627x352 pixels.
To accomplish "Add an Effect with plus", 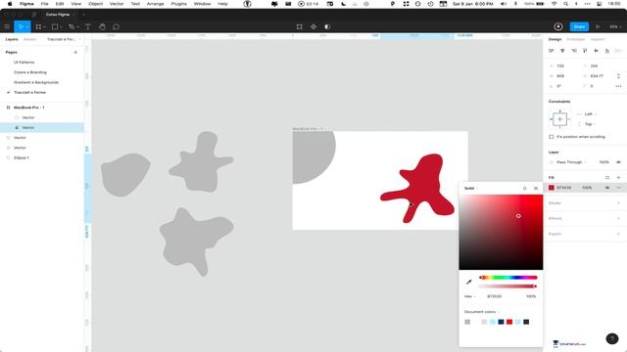I will (618, 218).
